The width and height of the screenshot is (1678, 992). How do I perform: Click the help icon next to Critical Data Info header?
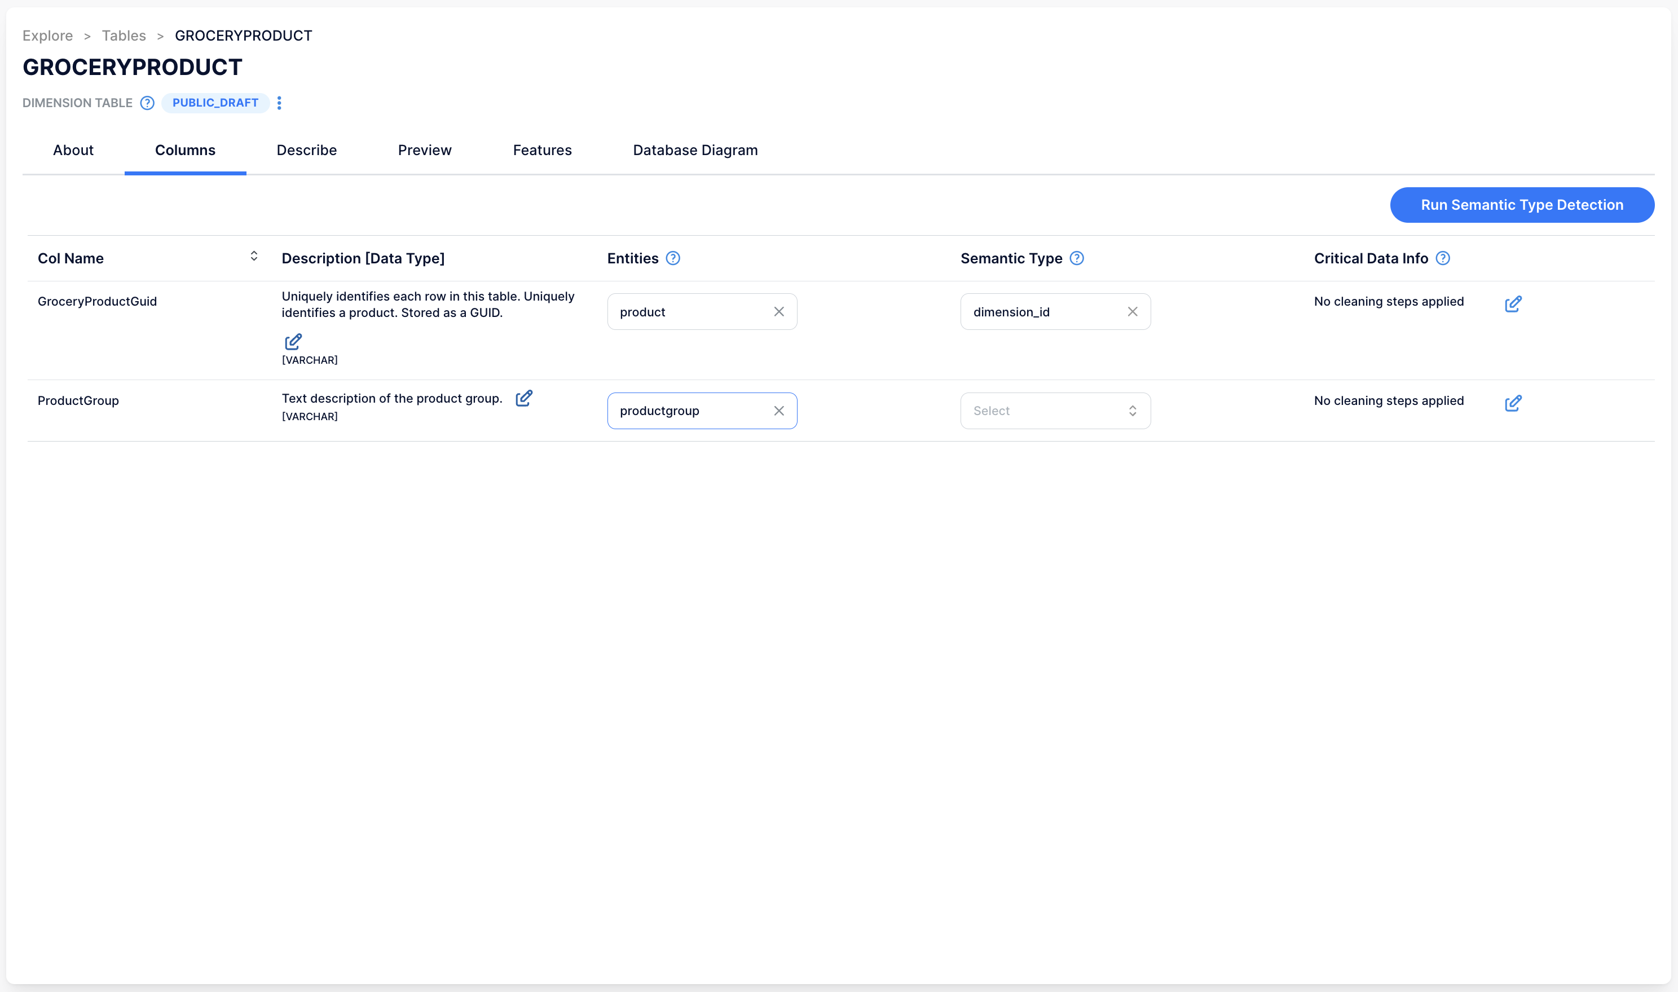[1446, 258]
